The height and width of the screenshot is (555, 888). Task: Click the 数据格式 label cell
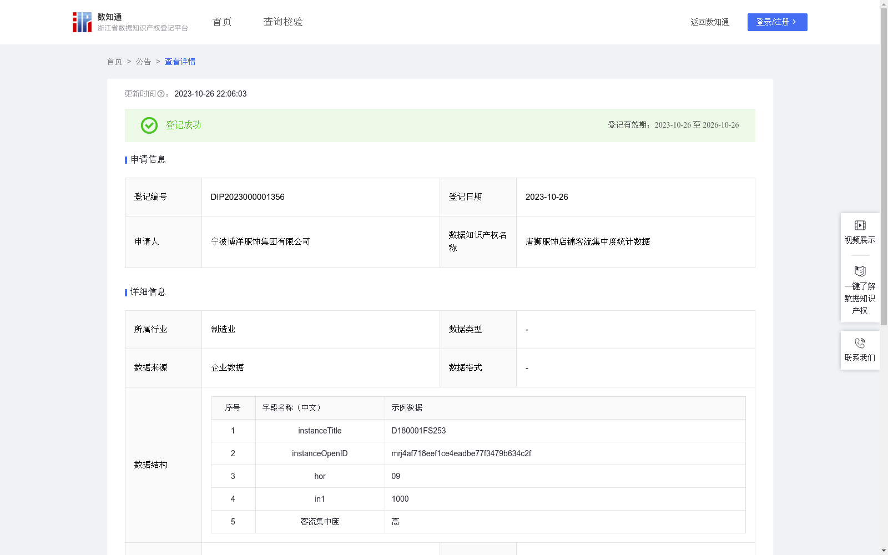click(x=478, y=368)
